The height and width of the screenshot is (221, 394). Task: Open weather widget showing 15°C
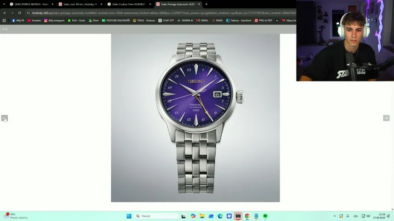(16, 216)
